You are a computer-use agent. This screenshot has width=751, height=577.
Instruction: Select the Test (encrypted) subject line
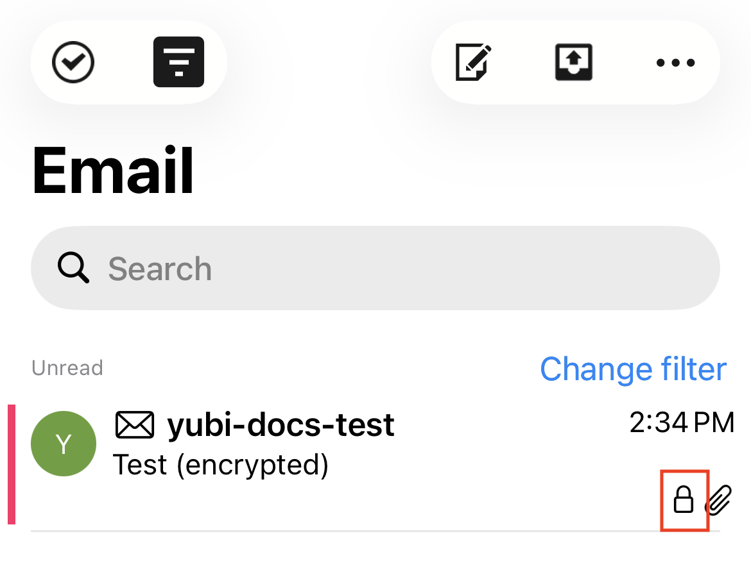[221, 465]
